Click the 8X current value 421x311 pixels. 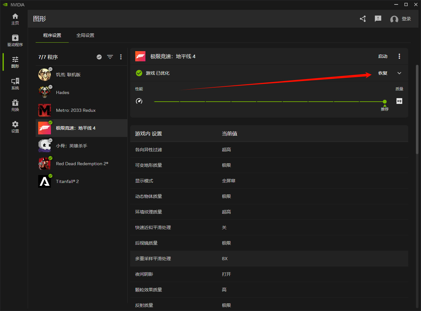pyautogui.click(x=225, y=259)
